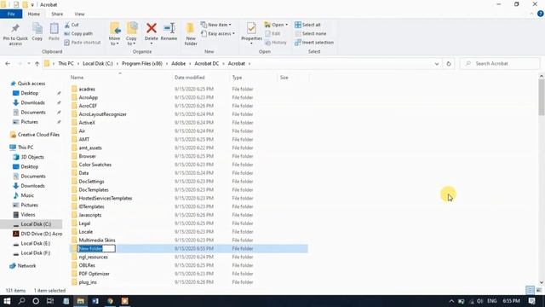Click Select all in ribbon
This screenshot has height=307, width=545.
click(307, 25)
